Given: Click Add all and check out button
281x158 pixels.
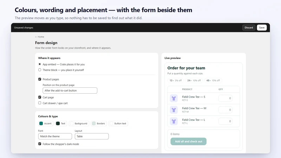Looking at the screenshot, I should [188, 141].
